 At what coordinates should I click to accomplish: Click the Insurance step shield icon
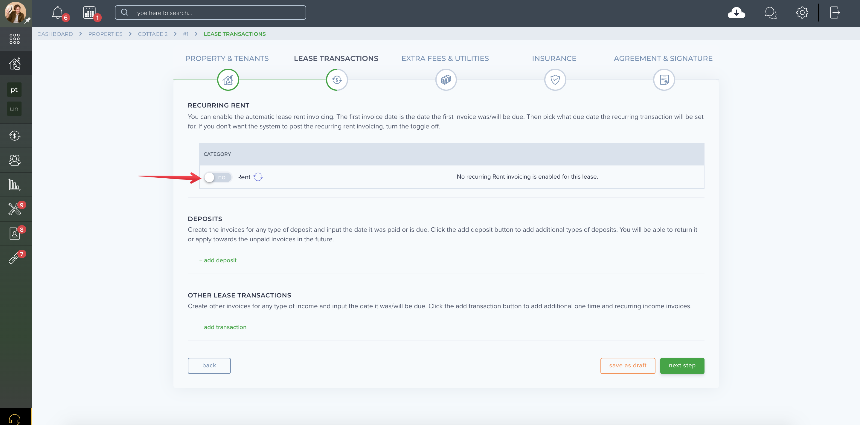pos(555,80)
